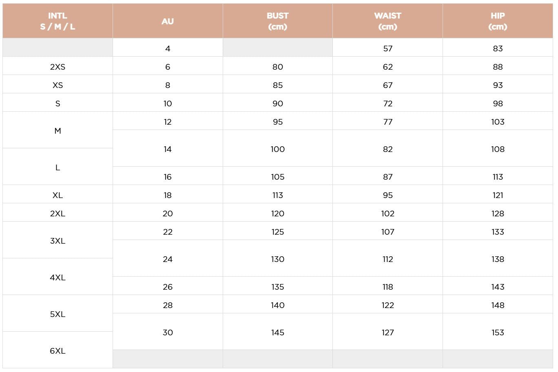Viewport: 558px width, 372px height.
Task: Select the M size cell
Action: [58, 131]
